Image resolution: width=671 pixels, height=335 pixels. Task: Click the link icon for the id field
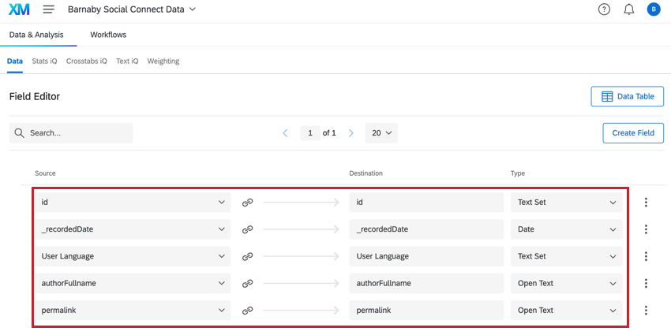[247, 203]
